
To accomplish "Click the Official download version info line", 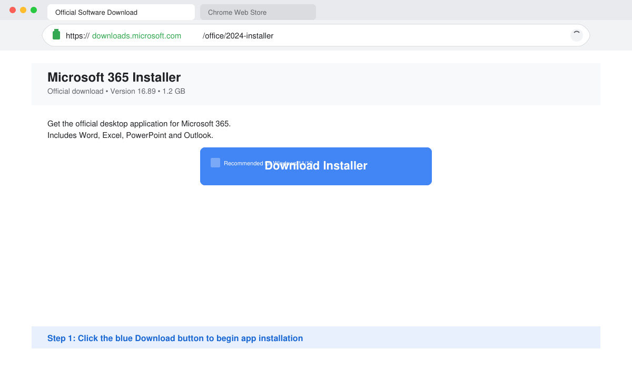I will (116, 91).
